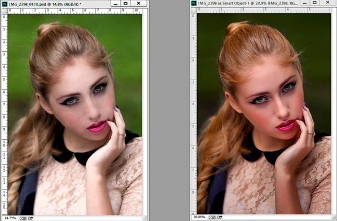Click the 14.79% zoom field
Viewport: 337px width, 221px height.
pos(10,218)
